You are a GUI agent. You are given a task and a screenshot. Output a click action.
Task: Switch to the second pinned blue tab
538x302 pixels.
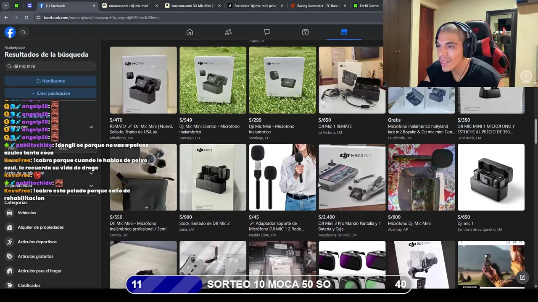pos(29,6)
